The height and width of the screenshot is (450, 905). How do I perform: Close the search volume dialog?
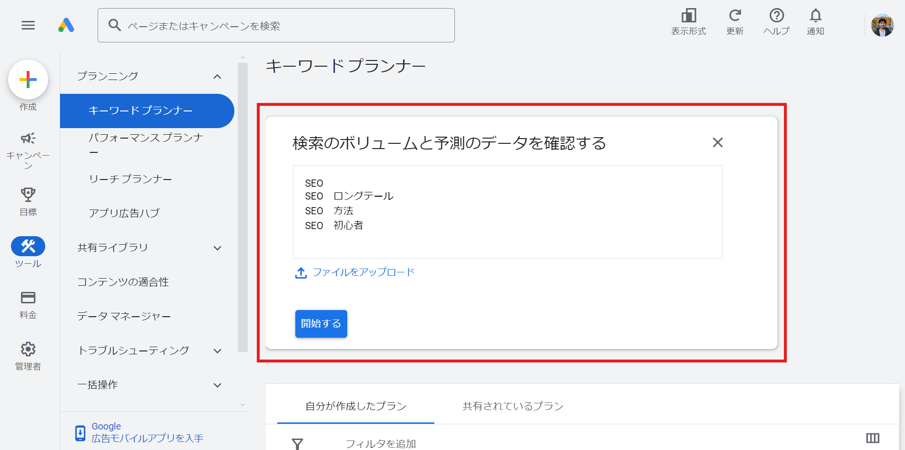point(718,142)
